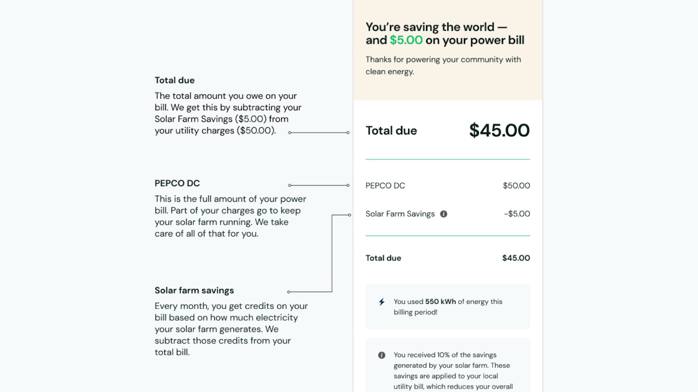This screenshot has height=392, width=698.
Task: Click the info icon in the savings explanation card
Action: click(x=381, y=355)
